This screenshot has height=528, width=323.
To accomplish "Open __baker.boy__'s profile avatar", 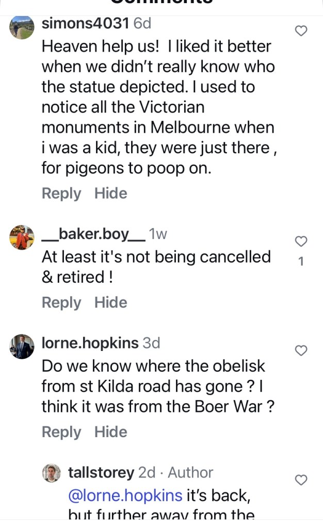I will (22, 237).
